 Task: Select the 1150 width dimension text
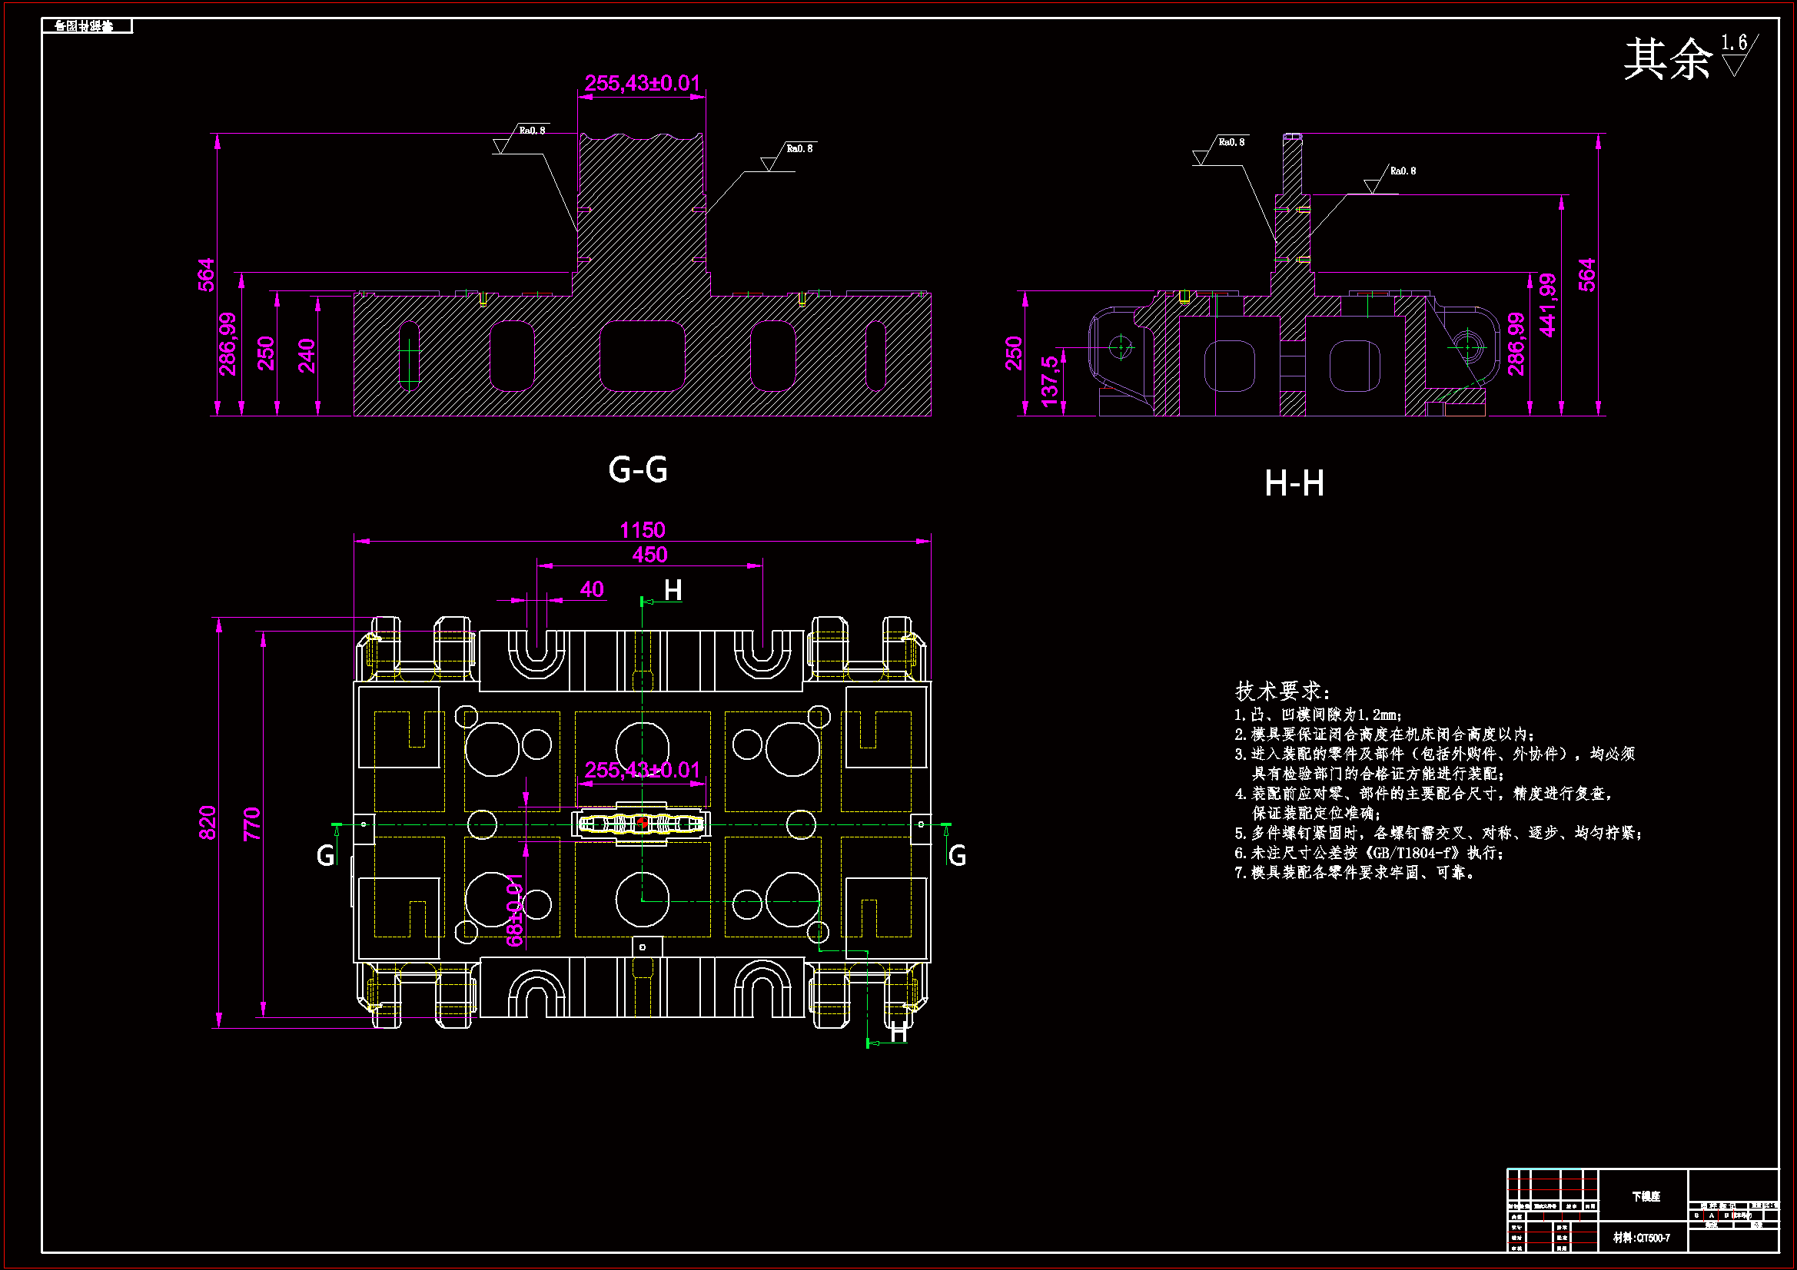coord(642,530)
